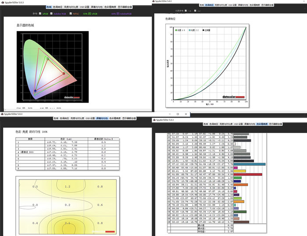Click the 4 (最接近 D65) row in uniformity table
307x236 pixels.
pyautogui.click(x=68, y=152)
